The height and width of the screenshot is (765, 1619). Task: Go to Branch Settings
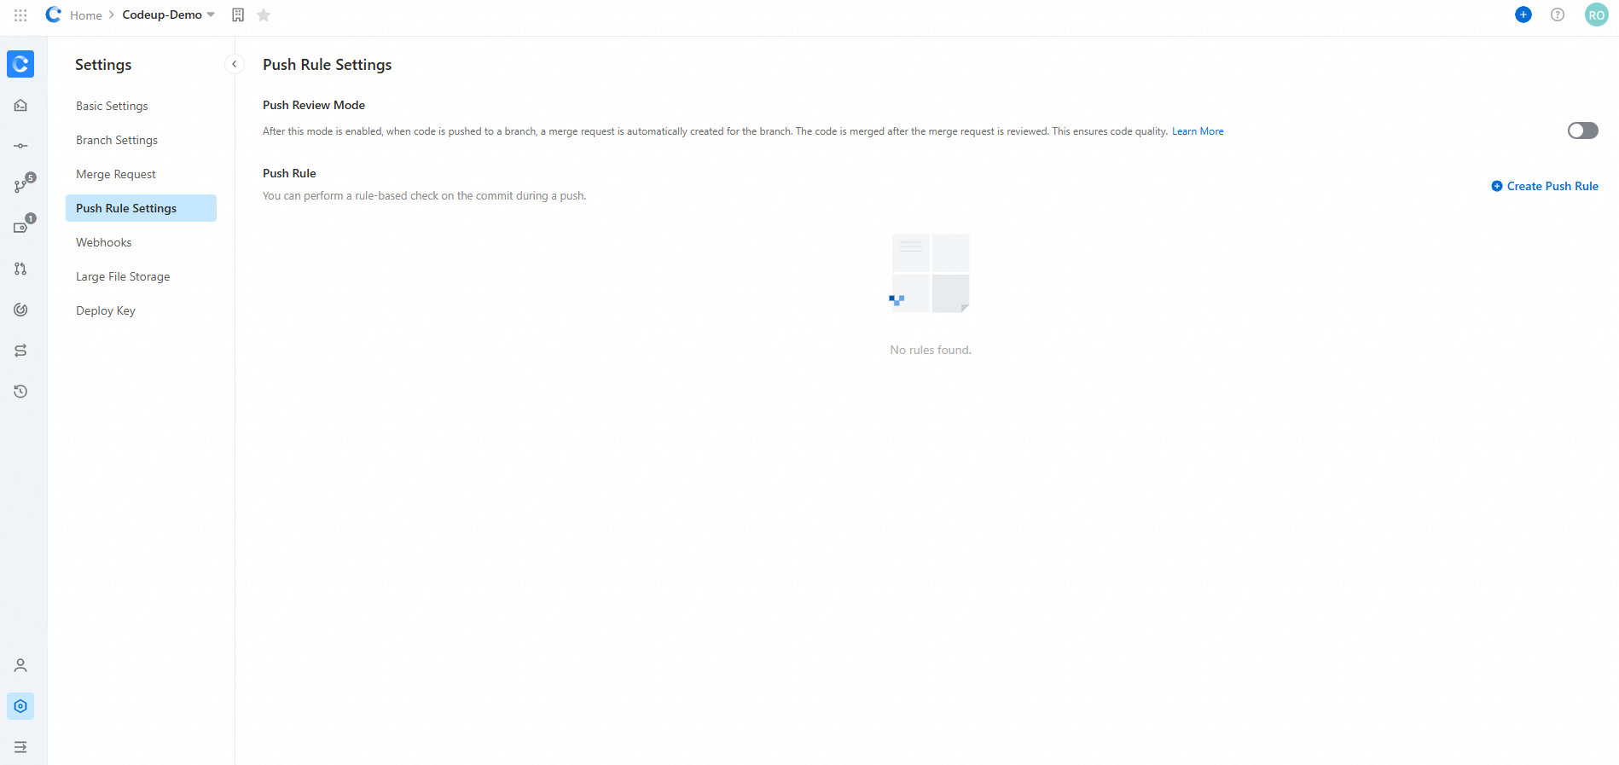point(117,140)
